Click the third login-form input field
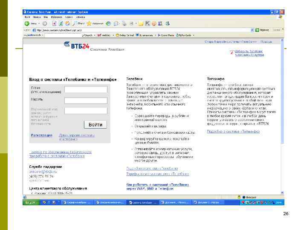Viewport: 307px width, 230px height. tap(86, 111)
